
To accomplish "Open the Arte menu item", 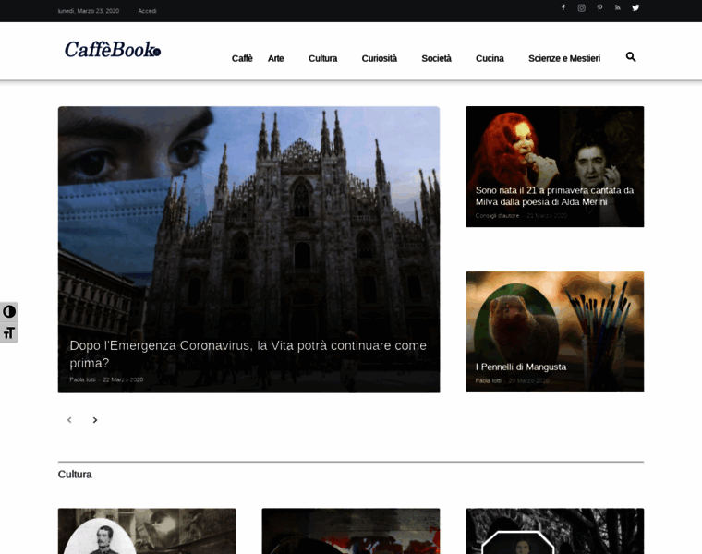I will (276, 58).
